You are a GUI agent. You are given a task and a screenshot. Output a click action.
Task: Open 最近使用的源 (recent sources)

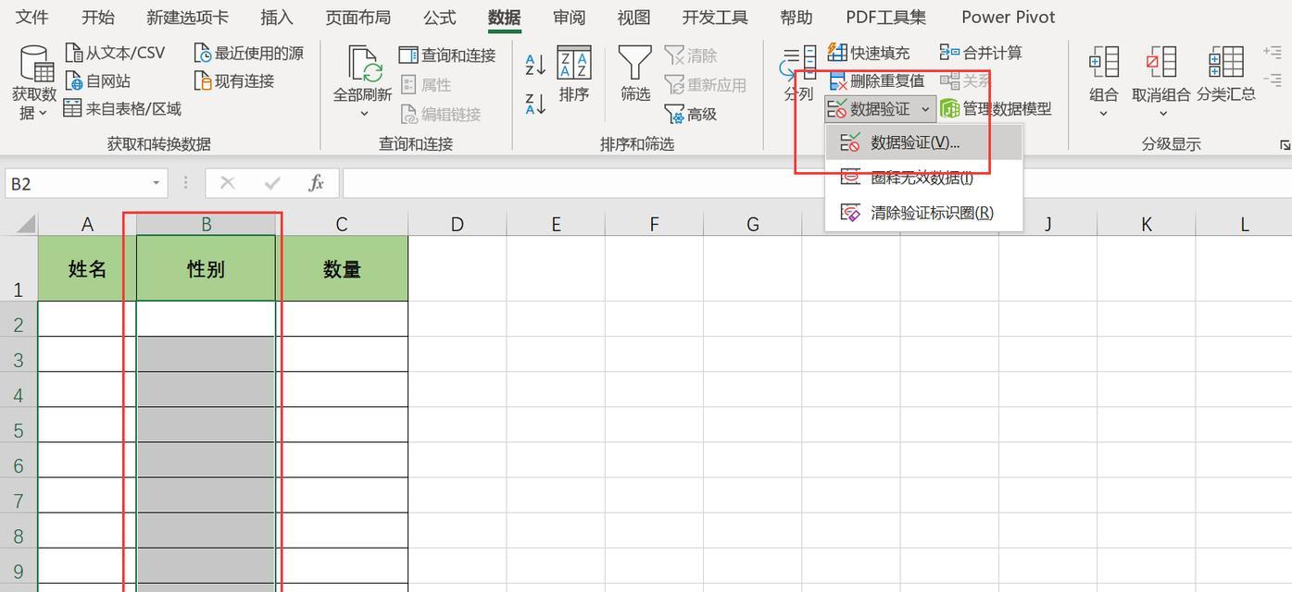tap(248, 53)
